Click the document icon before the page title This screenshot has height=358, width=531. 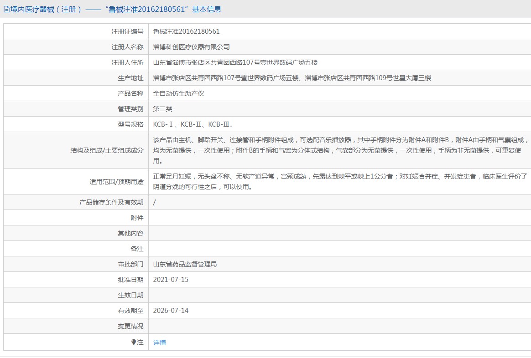[6, 10]
